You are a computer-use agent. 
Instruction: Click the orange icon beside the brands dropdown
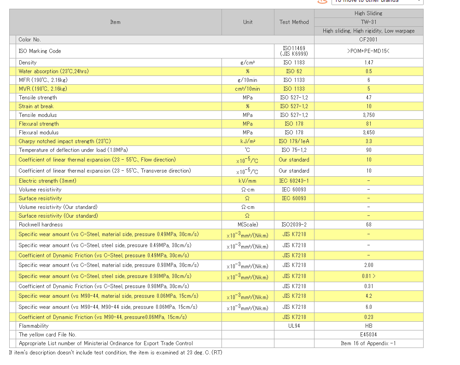point(322,1)
